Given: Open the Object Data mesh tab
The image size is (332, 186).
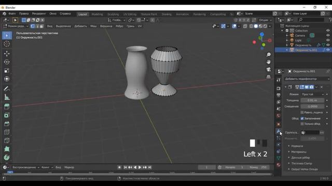Looking at the screenshot, I should 279,158.
